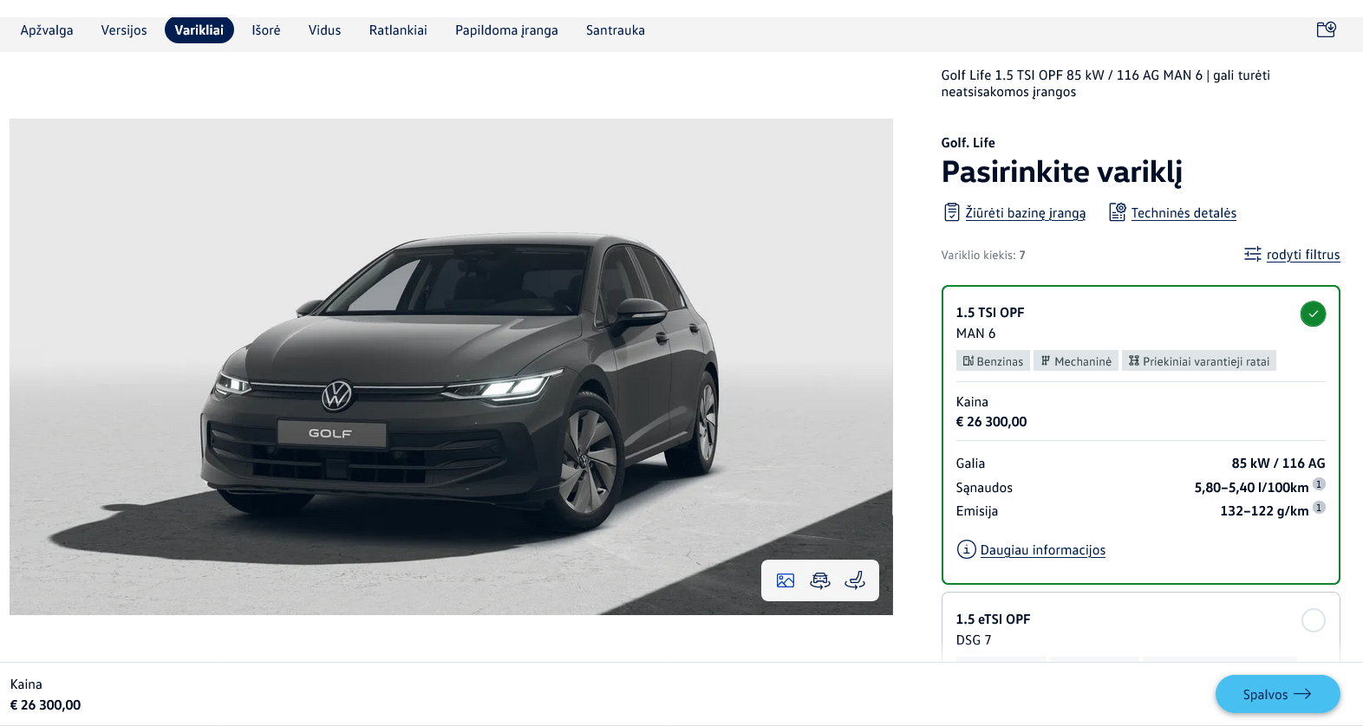Open Žiūrėti bazinę įrangą link
This screenshot has width=1363, height=726.
tap(1026, 213)
